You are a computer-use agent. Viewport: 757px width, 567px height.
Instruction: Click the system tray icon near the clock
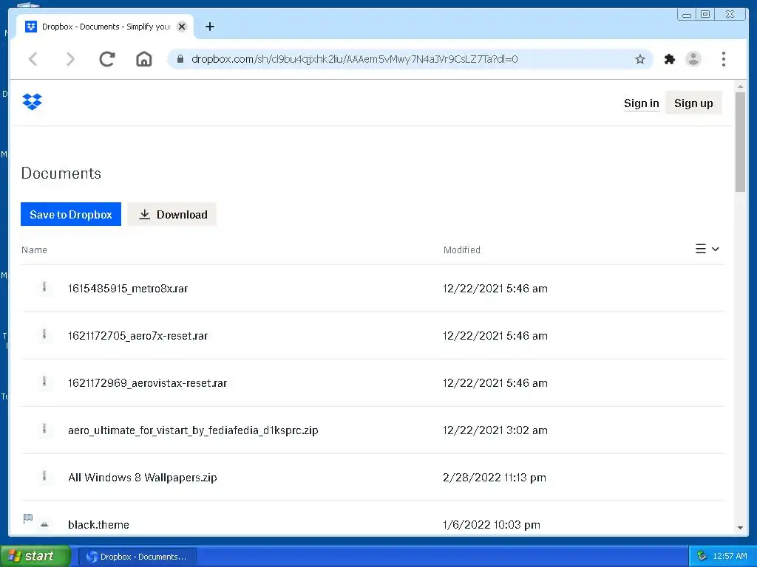point(702,556)
